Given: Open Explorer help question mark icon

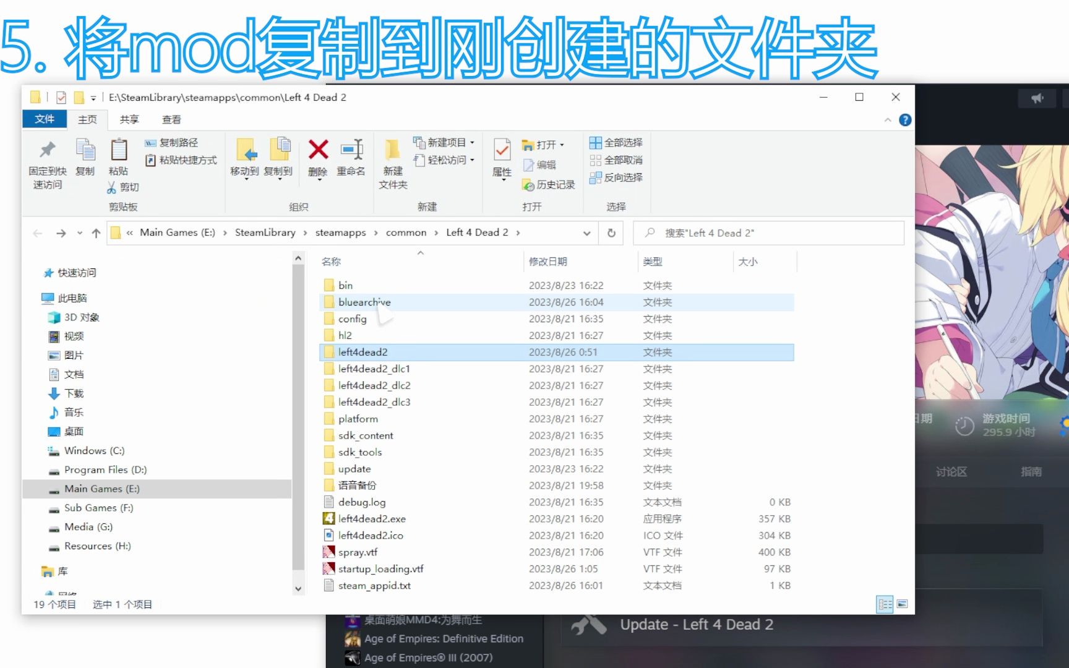Looking at the screenshot, I should click(x=905, y=120).
